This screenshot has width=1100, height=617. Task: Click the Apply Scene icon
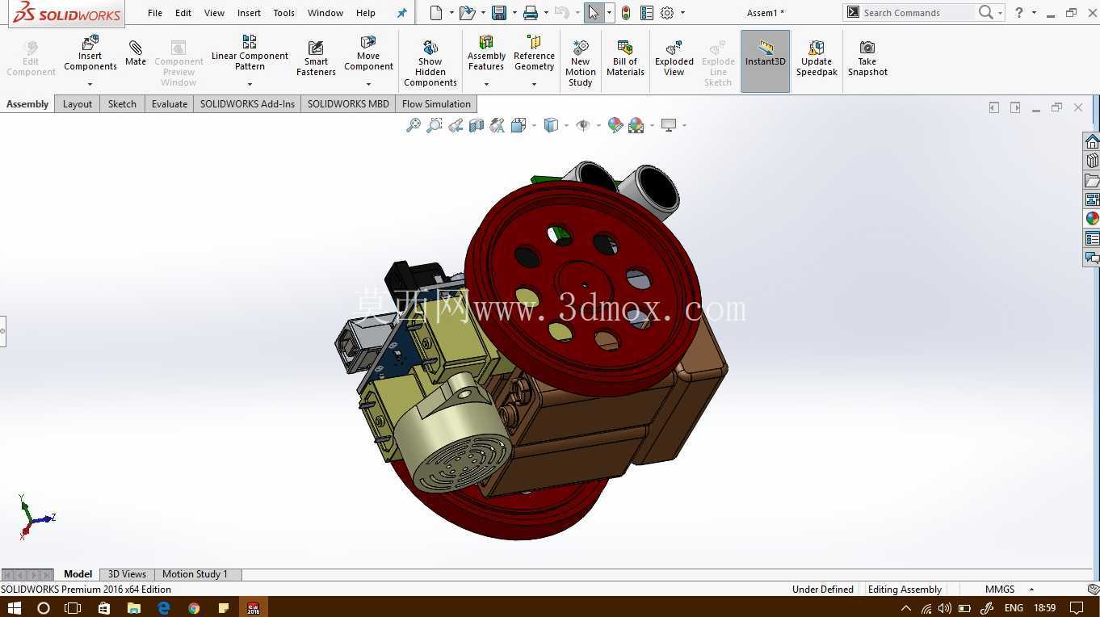[x=636, y=125]
